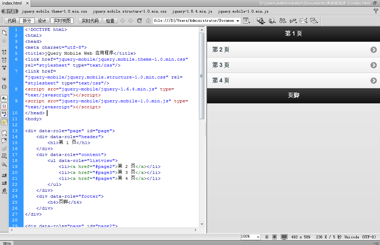Click the File Management up/down arrows icon
Screen dimensions: 380x245
click(x=283, y=21)
